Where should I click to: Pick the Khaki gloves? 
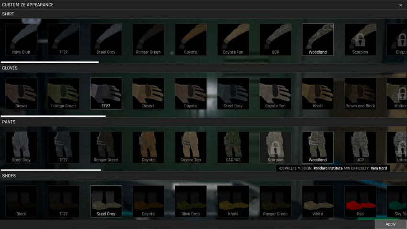click(x=317, y=94)
